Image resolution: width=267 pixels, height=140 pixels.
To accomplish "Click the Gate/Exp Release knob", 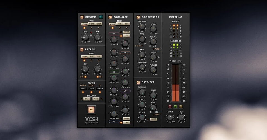I will [142, 117].
